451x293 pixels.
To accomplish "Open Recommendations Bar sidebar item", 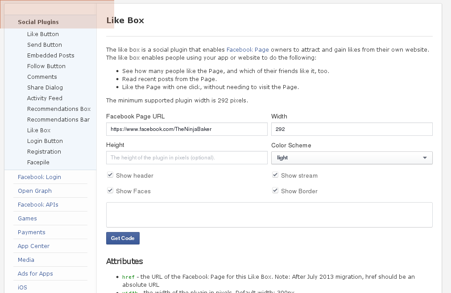I will click(58, 120).
